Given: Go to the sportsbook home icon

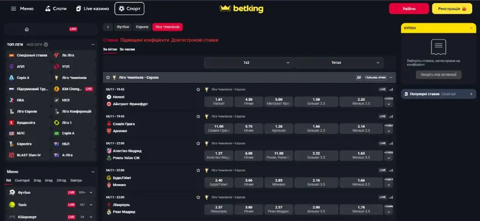Looking at the screenshot, I should click(27, 29).
